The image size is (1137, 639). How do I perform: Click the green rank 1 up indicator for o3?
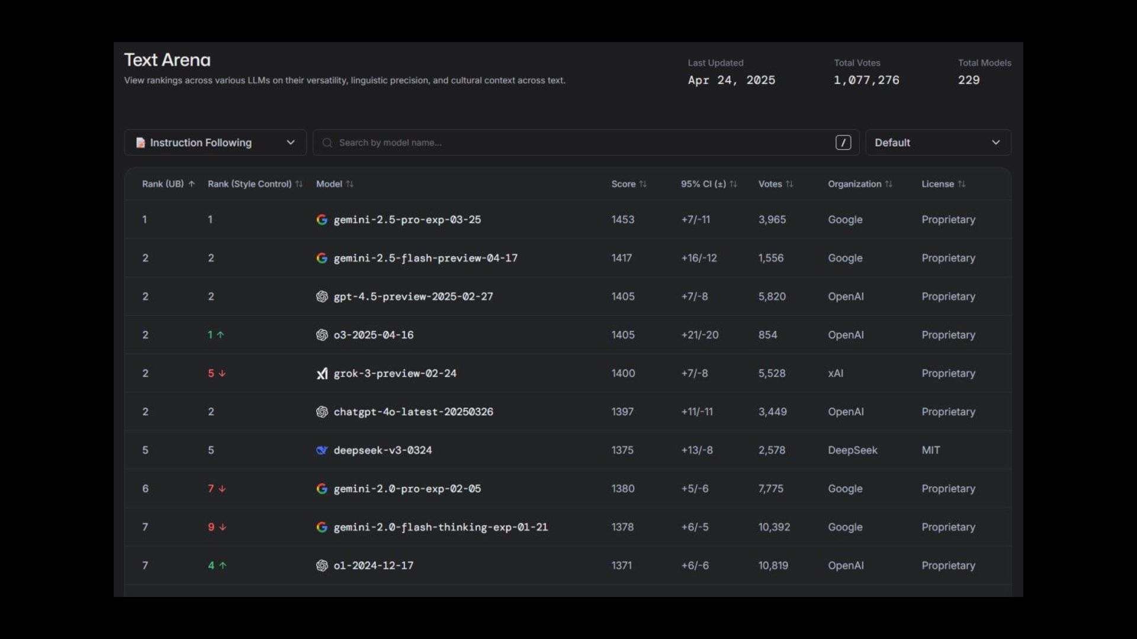pyautogui.click(x=216, y=335)
